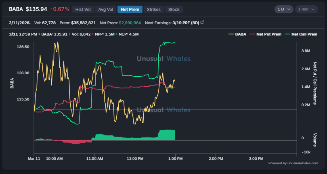Screen dimensions: 327x174
Task: Switch to the Stock tab
Action: [174, 9]
